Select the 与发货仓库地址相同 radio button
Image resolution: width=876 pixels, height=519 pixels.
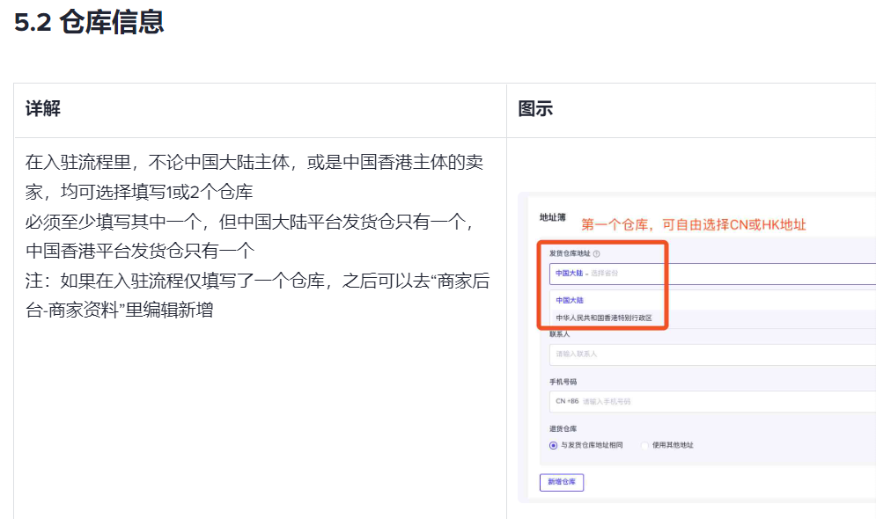point(553,445)
